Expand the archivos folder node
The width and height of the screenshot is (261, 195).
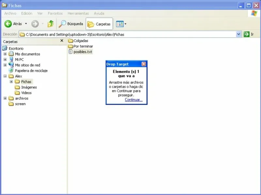pos(5,98)
